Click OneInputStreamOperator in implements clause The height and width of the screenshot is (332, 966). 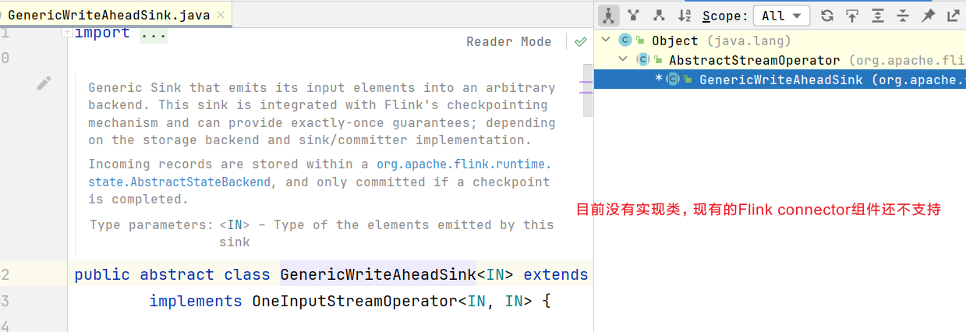pos(354,302)
